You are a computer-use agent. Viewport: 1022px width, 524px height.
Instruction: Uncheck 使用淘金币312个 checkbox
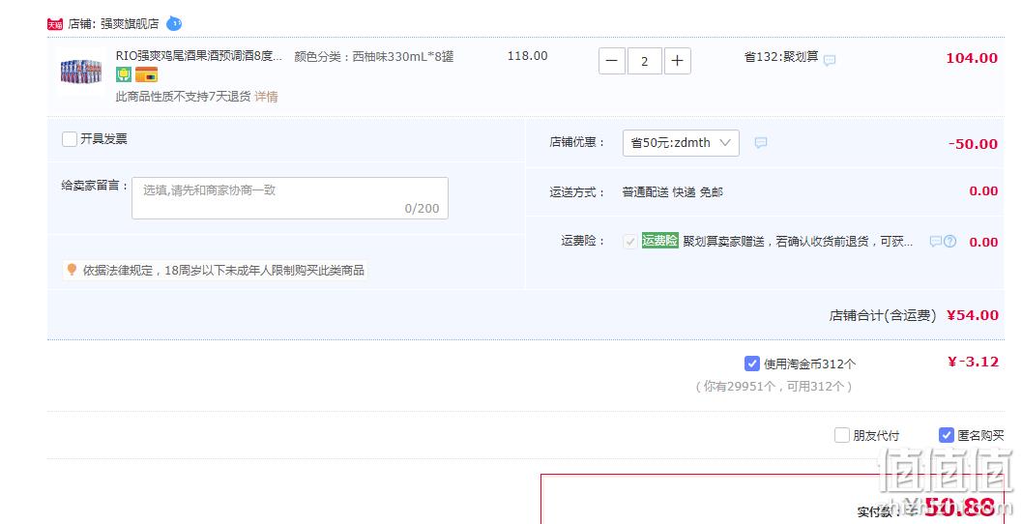click(x=752, y=364)
